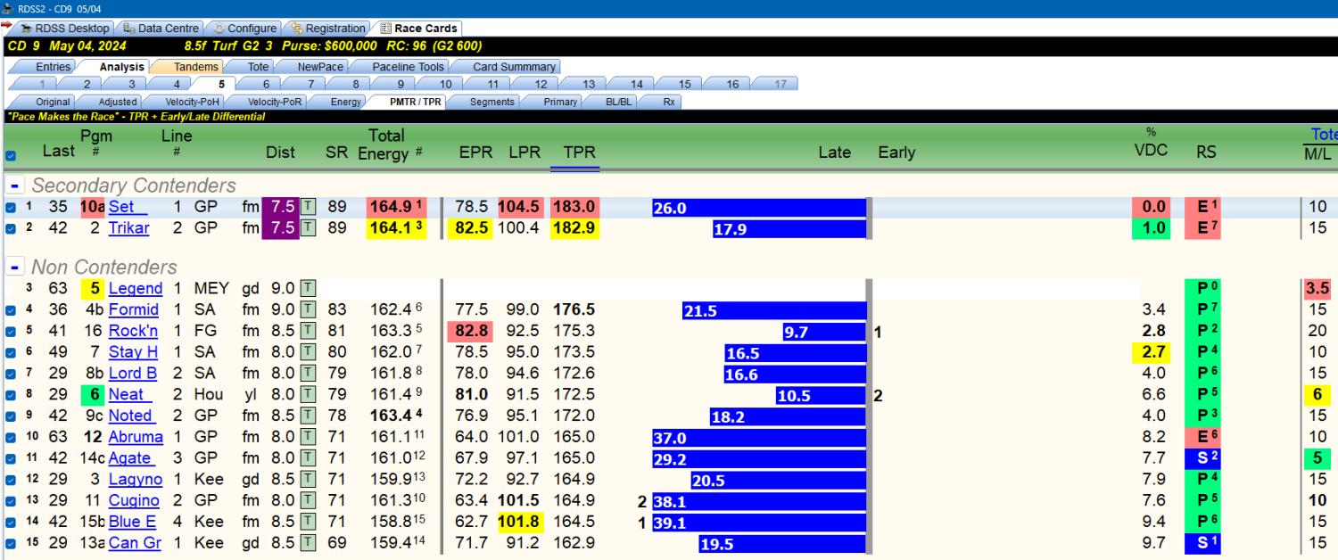Click the T turf icon in Legend row

[x=308, y=288]
